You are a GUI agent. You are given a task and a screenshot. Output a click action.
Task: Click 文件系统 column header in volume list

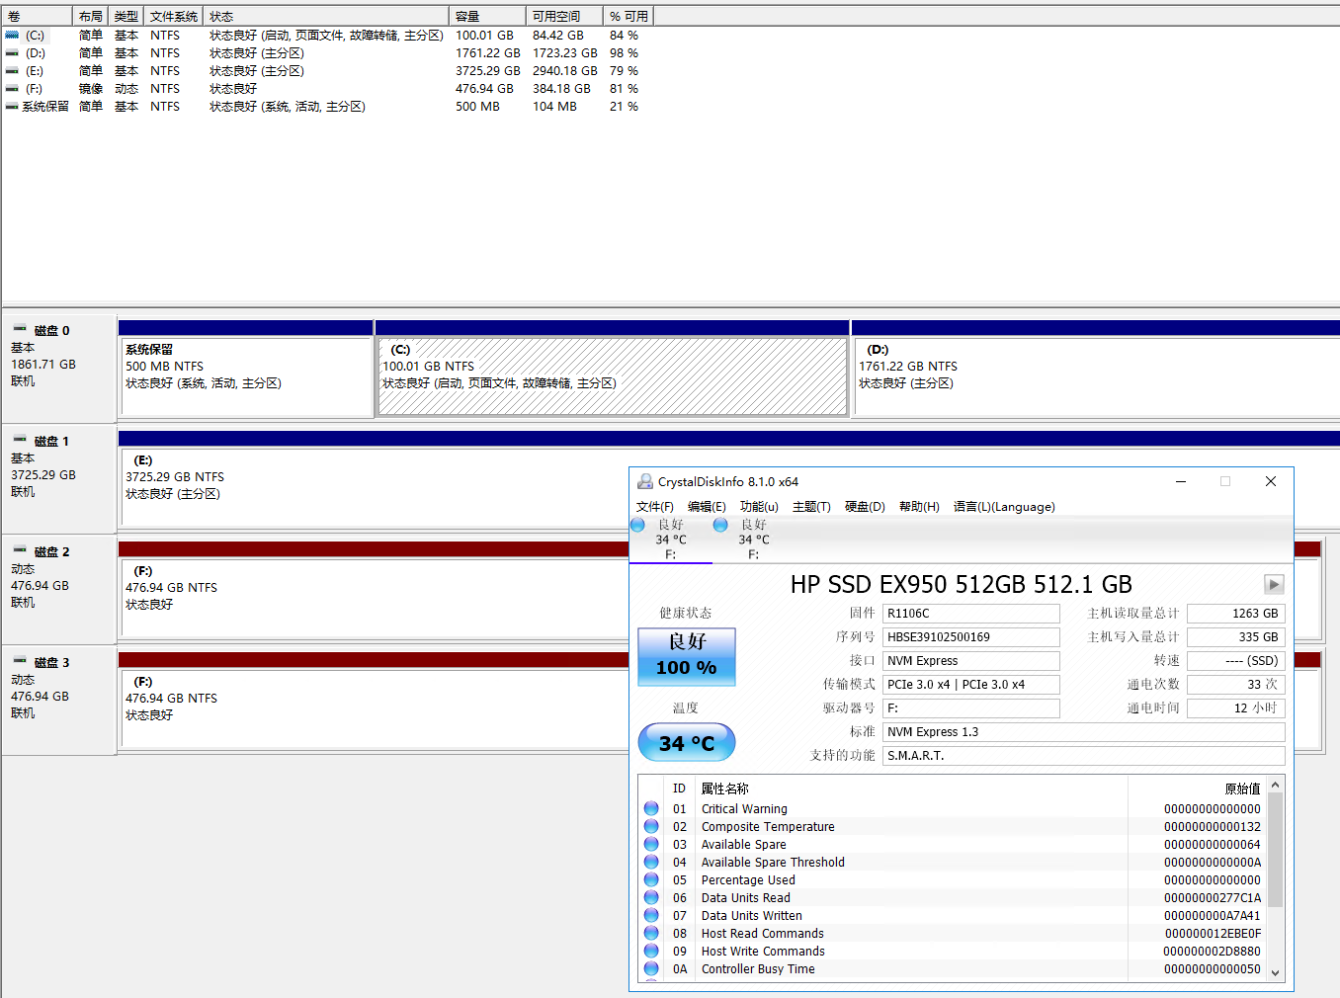174,16
